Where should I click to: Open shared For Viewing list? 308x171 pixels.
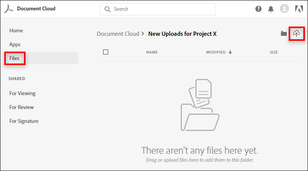click(x=22, y=93)
